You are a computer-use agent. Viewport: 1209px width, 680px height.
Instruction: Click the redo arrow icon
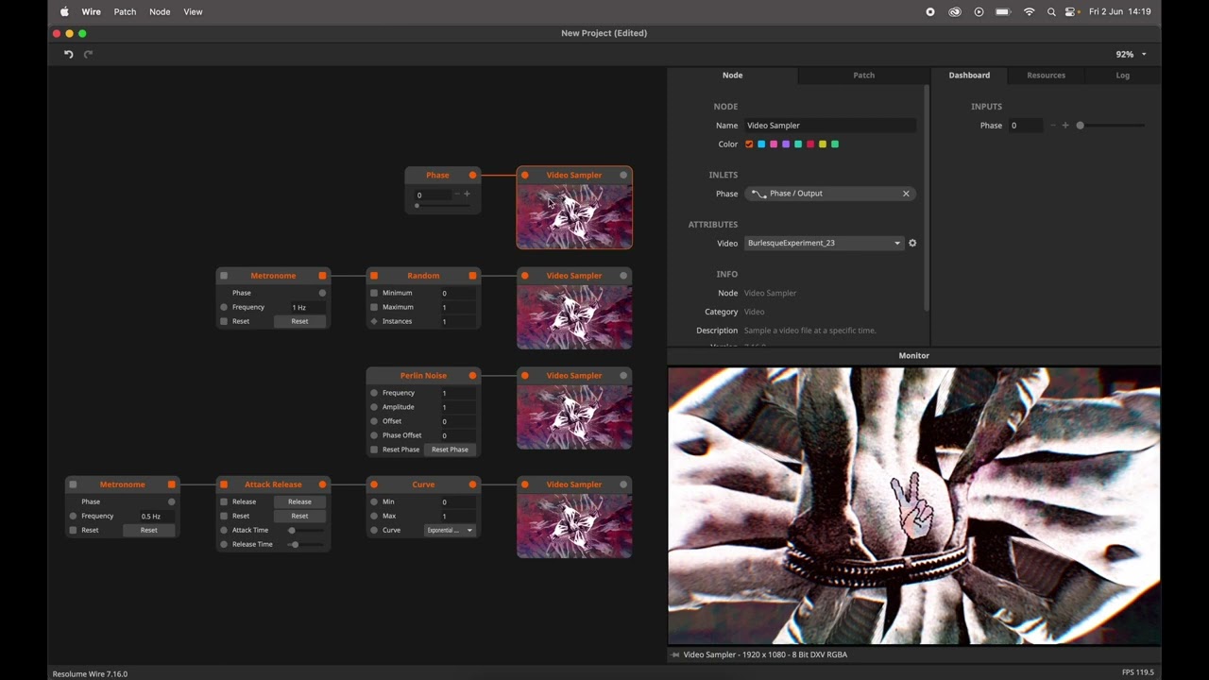pos(89,55)
